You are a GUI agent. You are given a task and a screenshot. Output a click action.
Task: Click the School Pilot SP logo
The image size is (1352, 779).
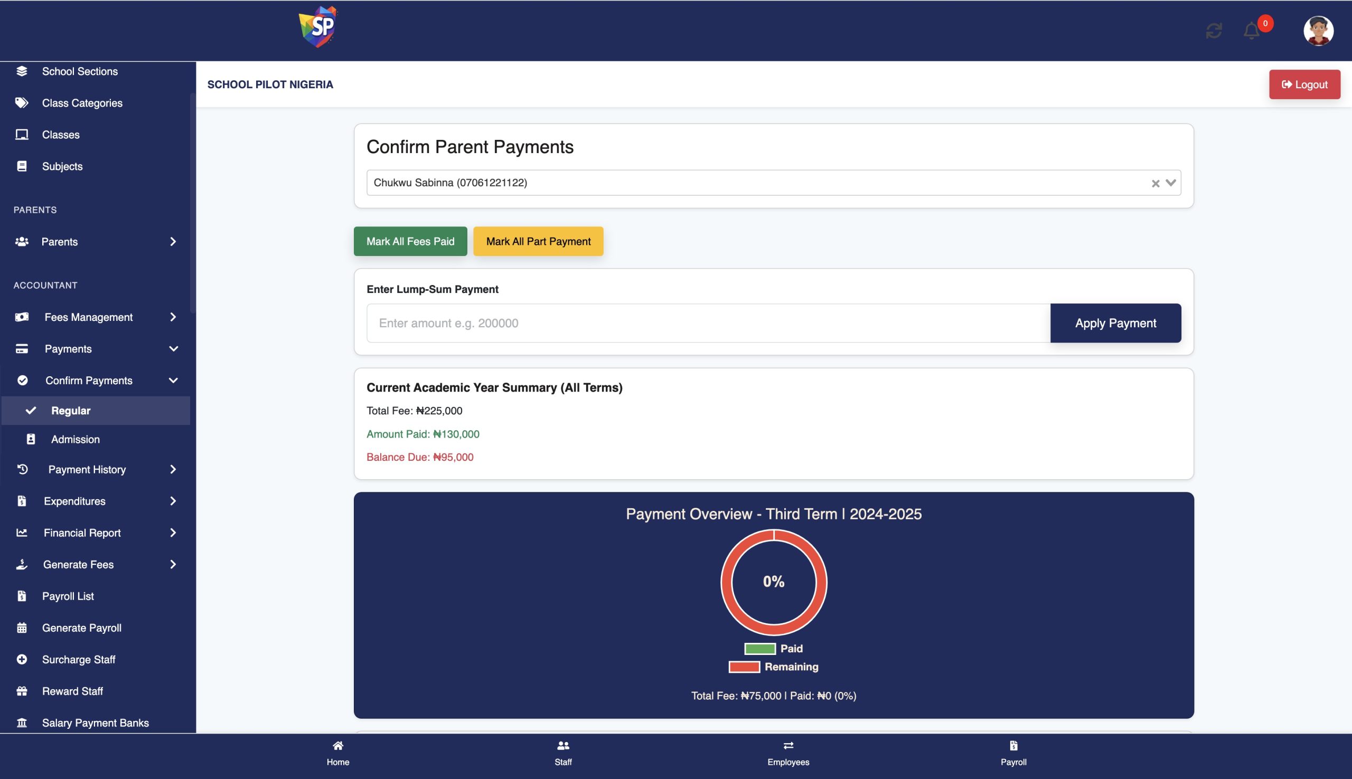click(x=318, y=27)
